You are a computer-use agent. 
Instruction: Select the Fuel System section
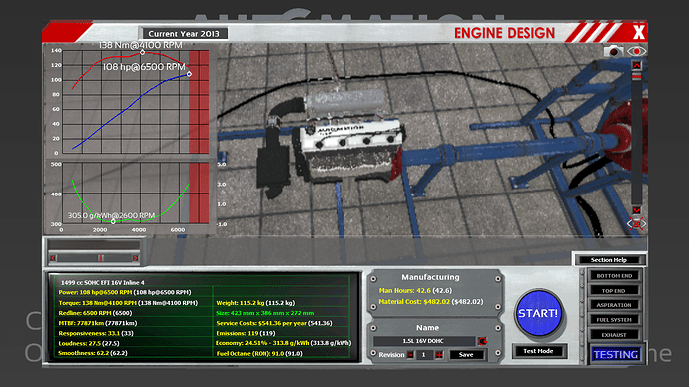tap(614, 320)
